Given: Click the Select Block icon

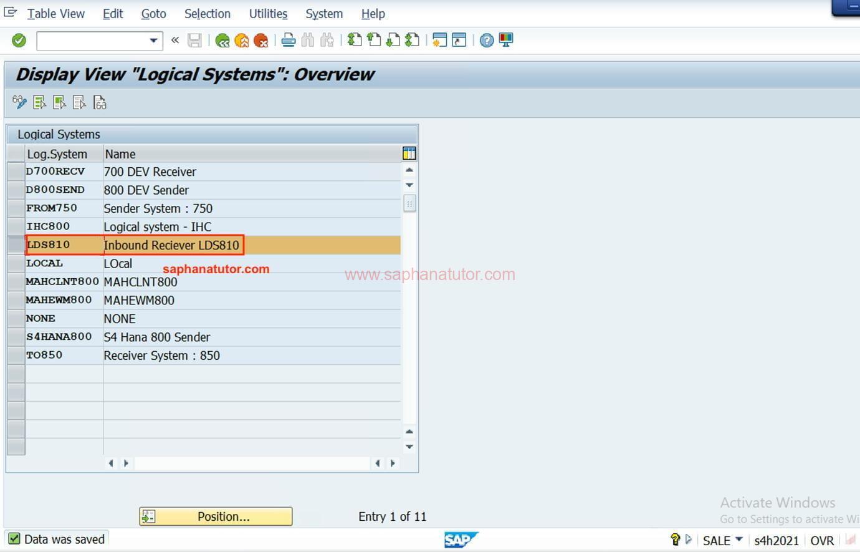Looking at the screenshot, I should (x=60, y=102).
